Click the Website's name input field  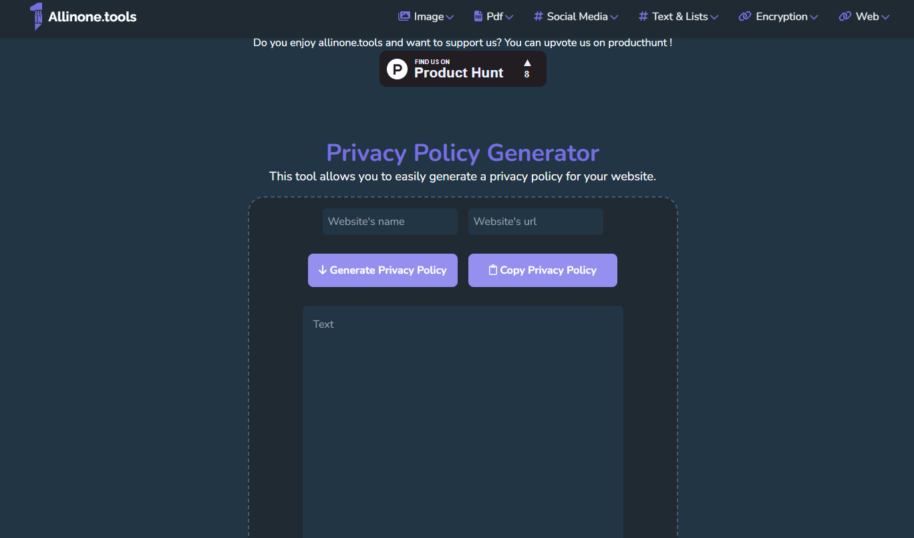(390, 221)
